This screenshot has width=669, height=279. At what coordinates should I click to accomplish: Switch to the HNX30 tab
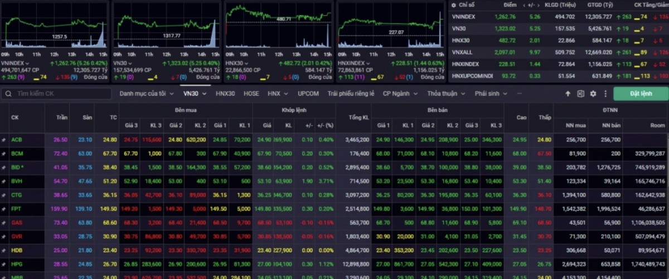coord(225,94)
